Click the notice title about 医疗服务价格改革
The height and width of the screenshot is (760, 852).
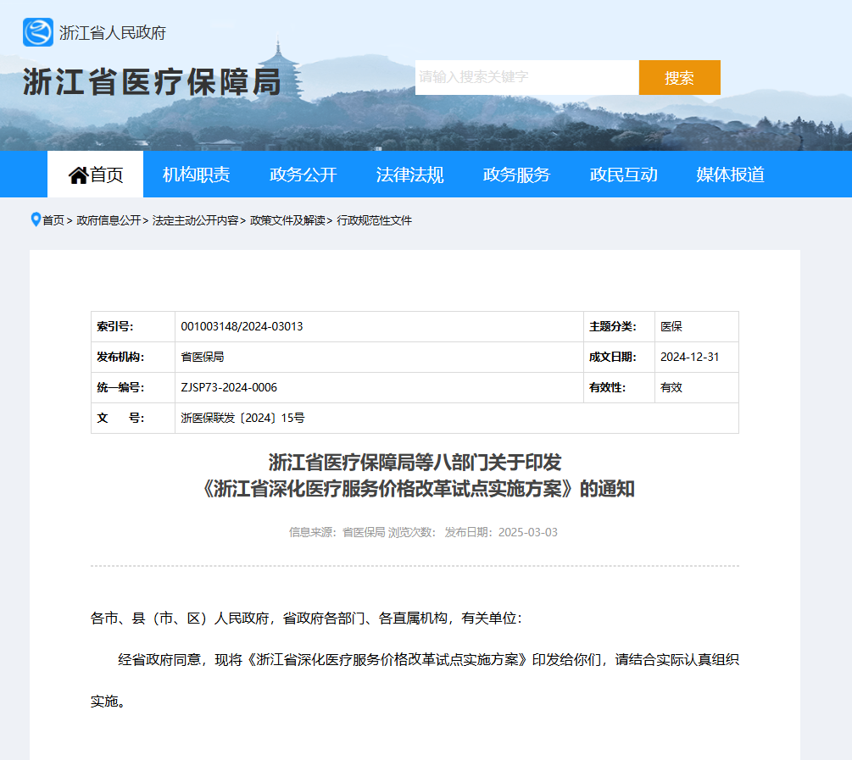[x=426, y=474]
